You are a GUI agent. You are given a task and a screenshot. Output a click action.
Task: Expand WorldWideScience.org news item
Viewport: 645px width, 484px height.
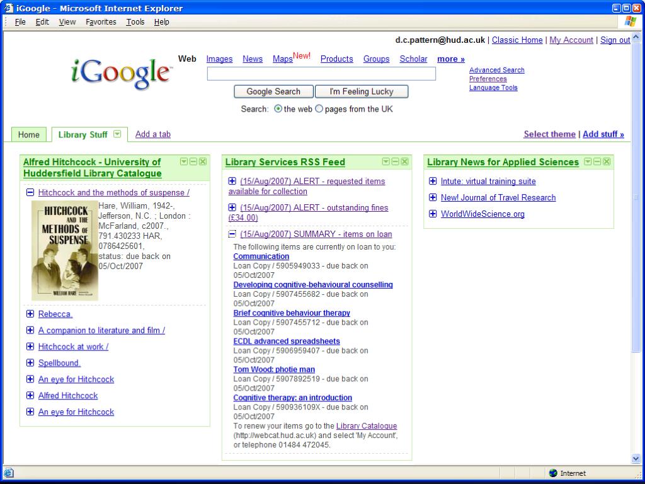click(x=433, y=214)
